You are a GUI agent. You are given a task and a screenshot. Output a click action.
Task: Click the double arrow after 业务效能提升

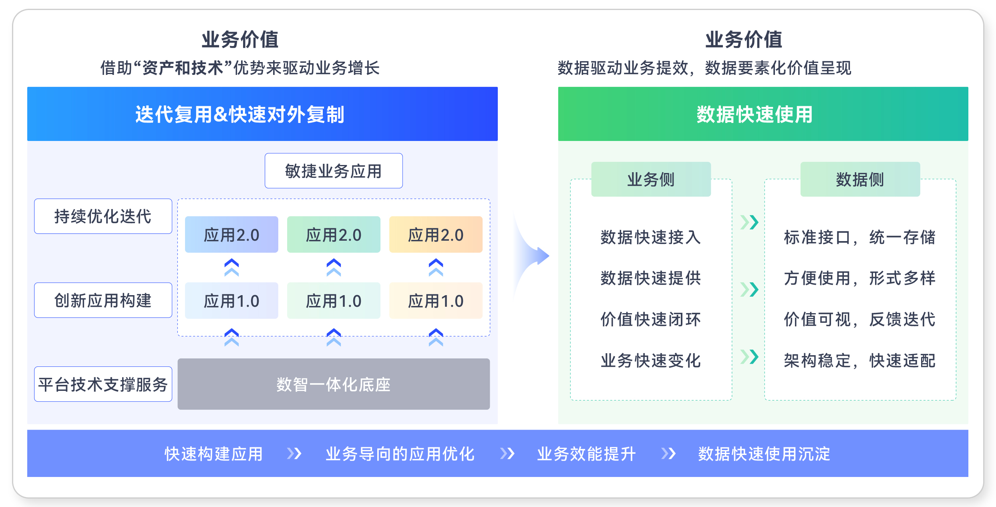pos(668,454)
